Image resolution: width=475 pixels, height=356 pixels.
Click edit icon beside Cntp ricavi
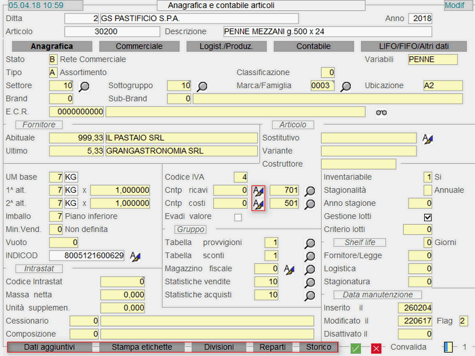coord(258,191)
